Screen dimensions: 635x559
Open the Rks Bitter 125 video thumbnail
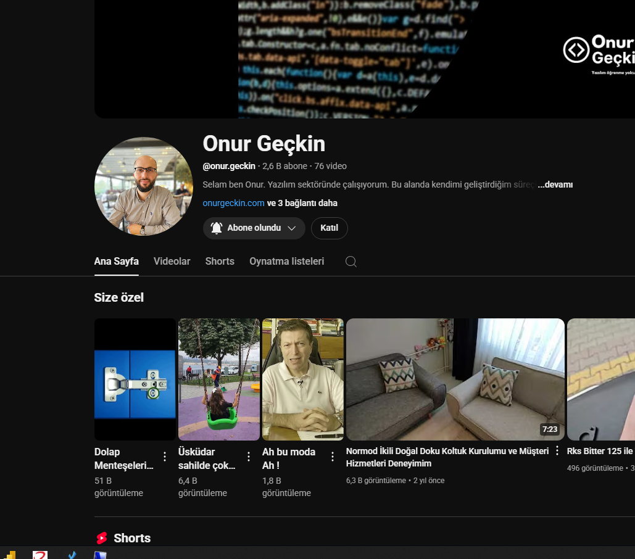[x=601, y=379]
